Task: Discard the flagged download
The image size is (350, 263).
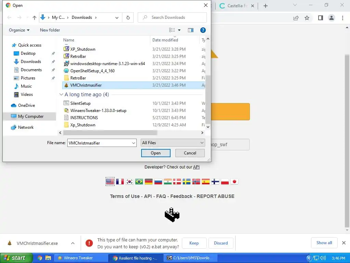Action: pyautogui.click(x=221, y=243)
